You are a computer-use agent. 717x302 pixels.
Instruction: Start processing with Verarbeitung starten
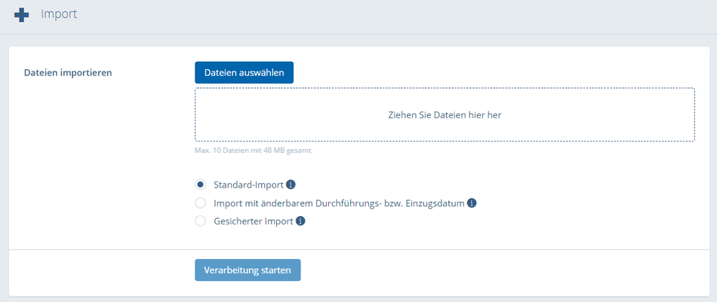(248, 270)
